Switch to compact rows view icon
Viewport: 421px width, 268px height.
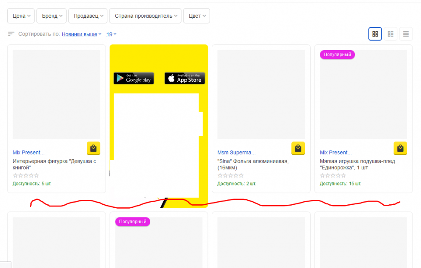click(406, 34)
